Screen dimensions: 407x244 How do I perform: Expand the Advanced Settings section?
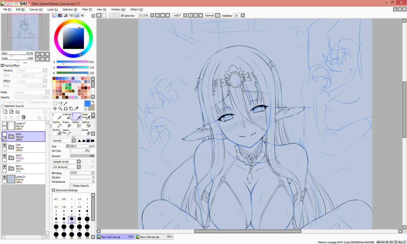point(53,190)
